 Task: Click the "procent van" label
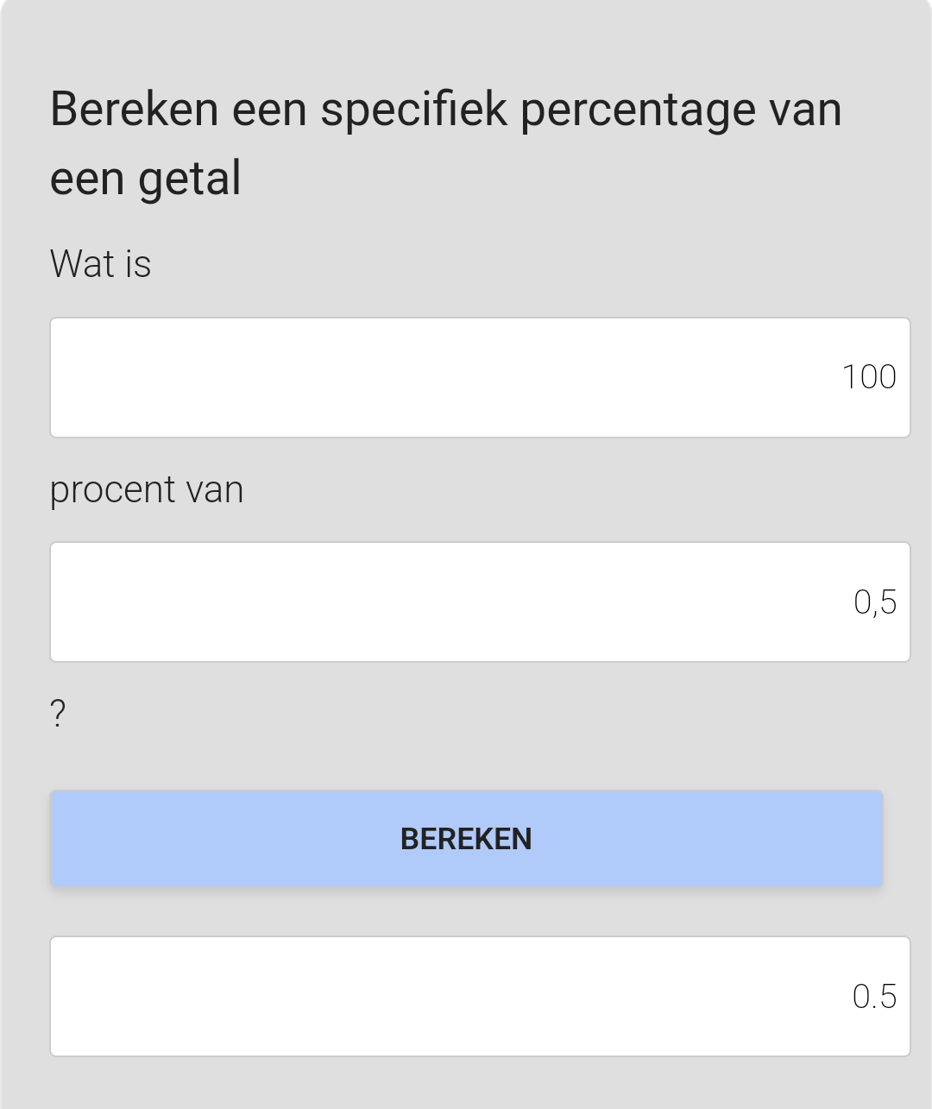[x=147, y=490]
